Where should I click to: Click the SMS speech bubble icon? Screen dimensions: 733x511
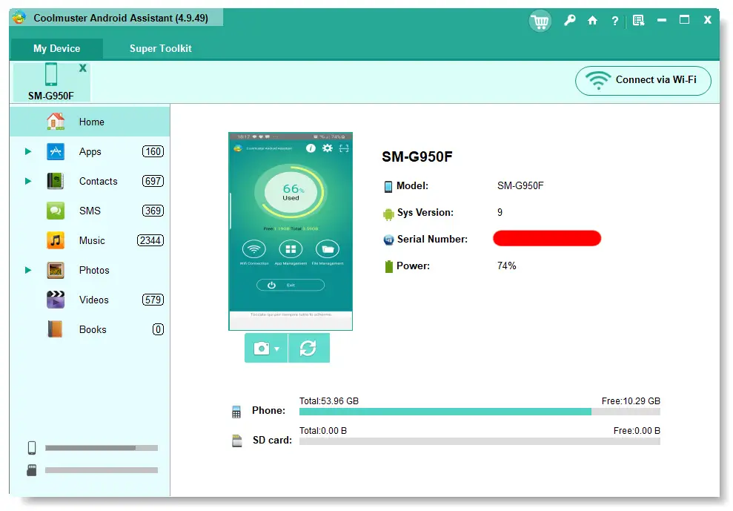56,211
